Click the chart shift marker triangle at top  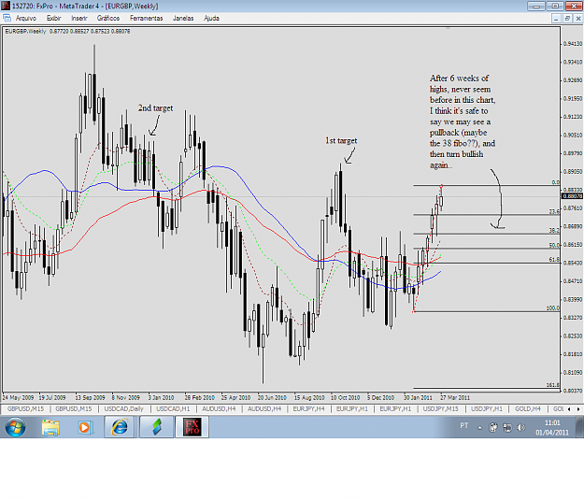[x=449, y=28]
